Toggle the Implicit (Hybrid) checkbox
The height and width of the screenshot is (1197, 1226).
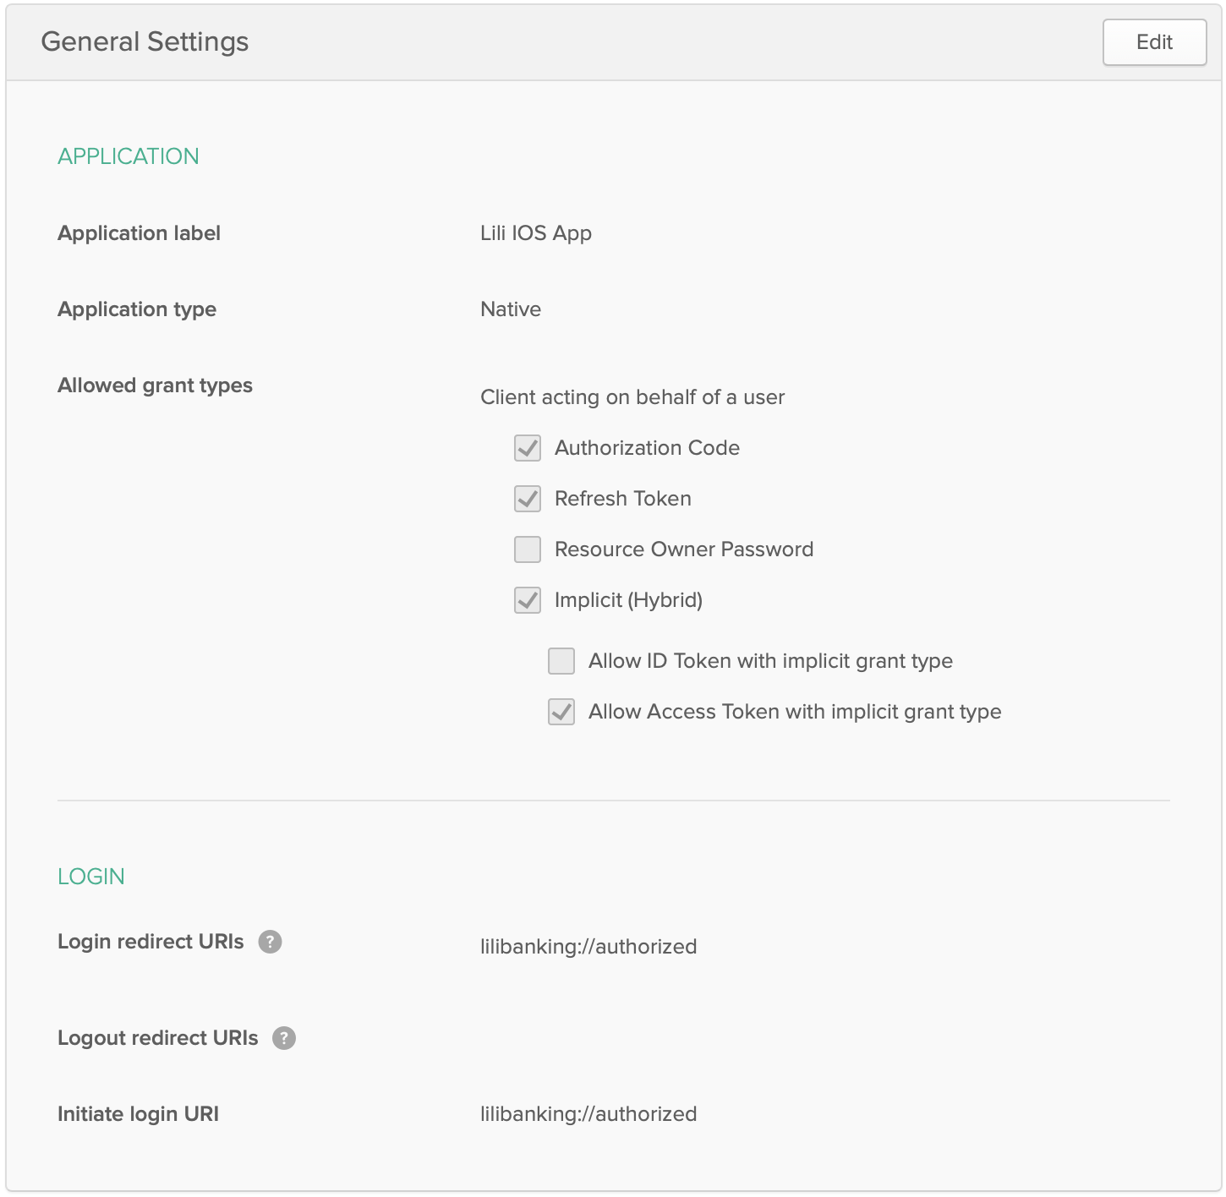(528, 600)
